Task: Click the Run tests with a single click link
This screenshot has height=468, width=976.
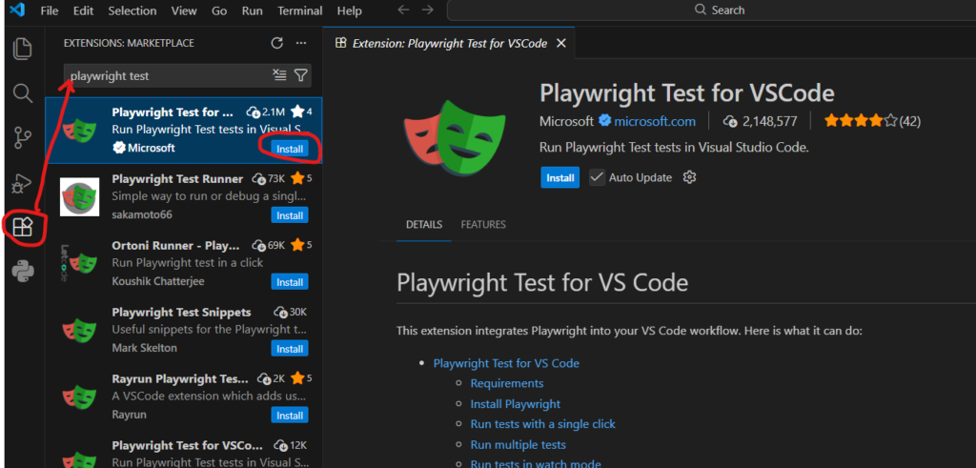Action: (542, 424)
